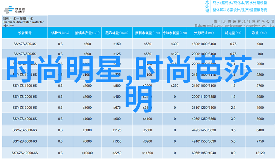The height and width of the screenshot is (161, 277).
Task: Click the SSY-ZS-10000-6S model cell
Action: tap(25, 153)
